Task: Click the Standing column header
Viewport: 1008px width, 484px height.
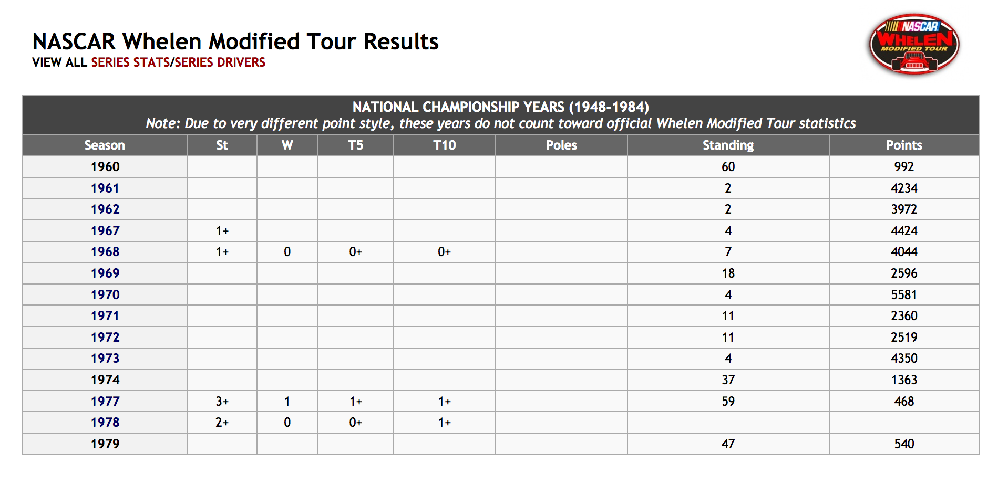Action: click(728, 145)
